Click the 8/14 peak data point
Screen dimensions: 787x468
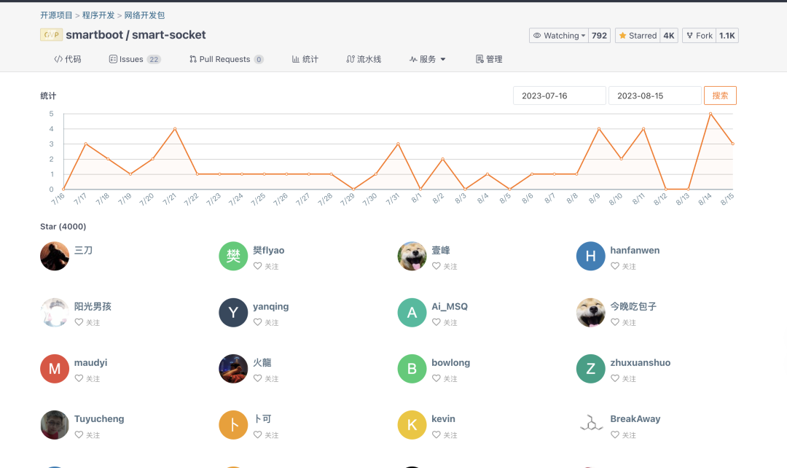pos(710,114)
